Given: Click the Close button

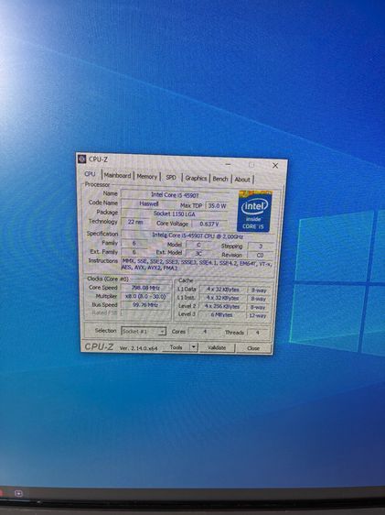Looking at the screenshot, I should pos(253,348).
